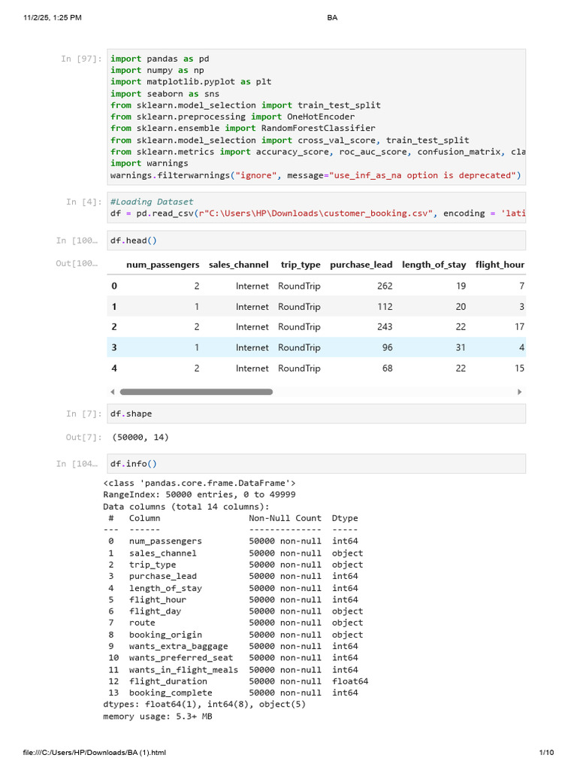
Task: Click the trip_type column header
Action: coord(301,265)
